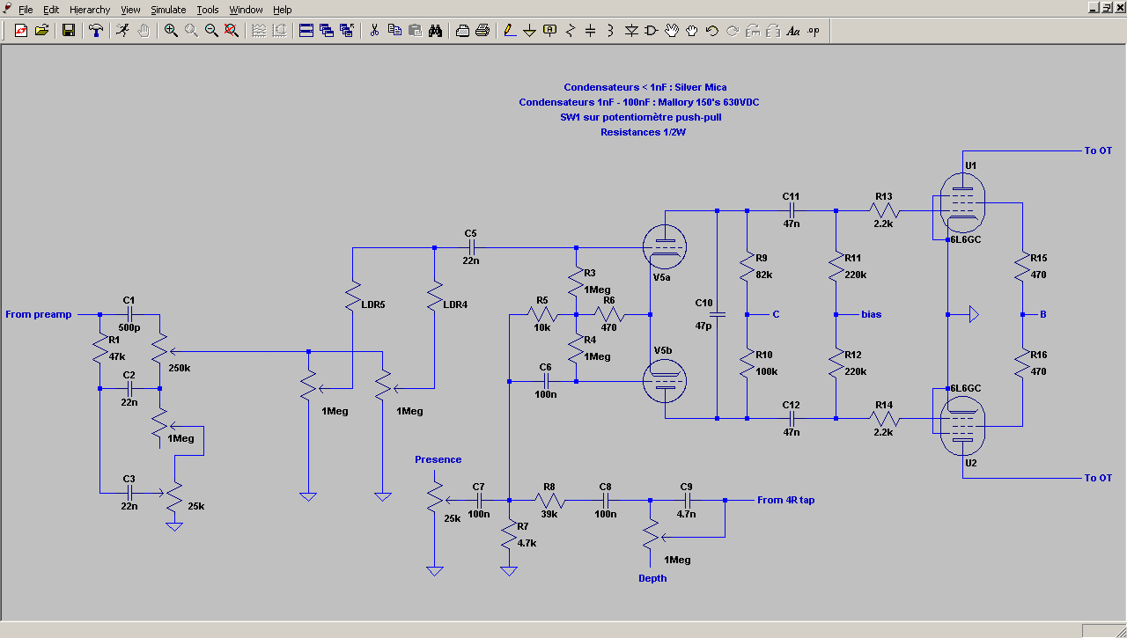Select the Text Aa tool
Screen dimensions: 1127x638
point(792,31)
